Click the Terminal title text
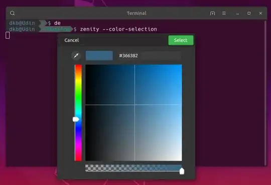The width and height of the screenshot is (271, 185). point(137,14)
